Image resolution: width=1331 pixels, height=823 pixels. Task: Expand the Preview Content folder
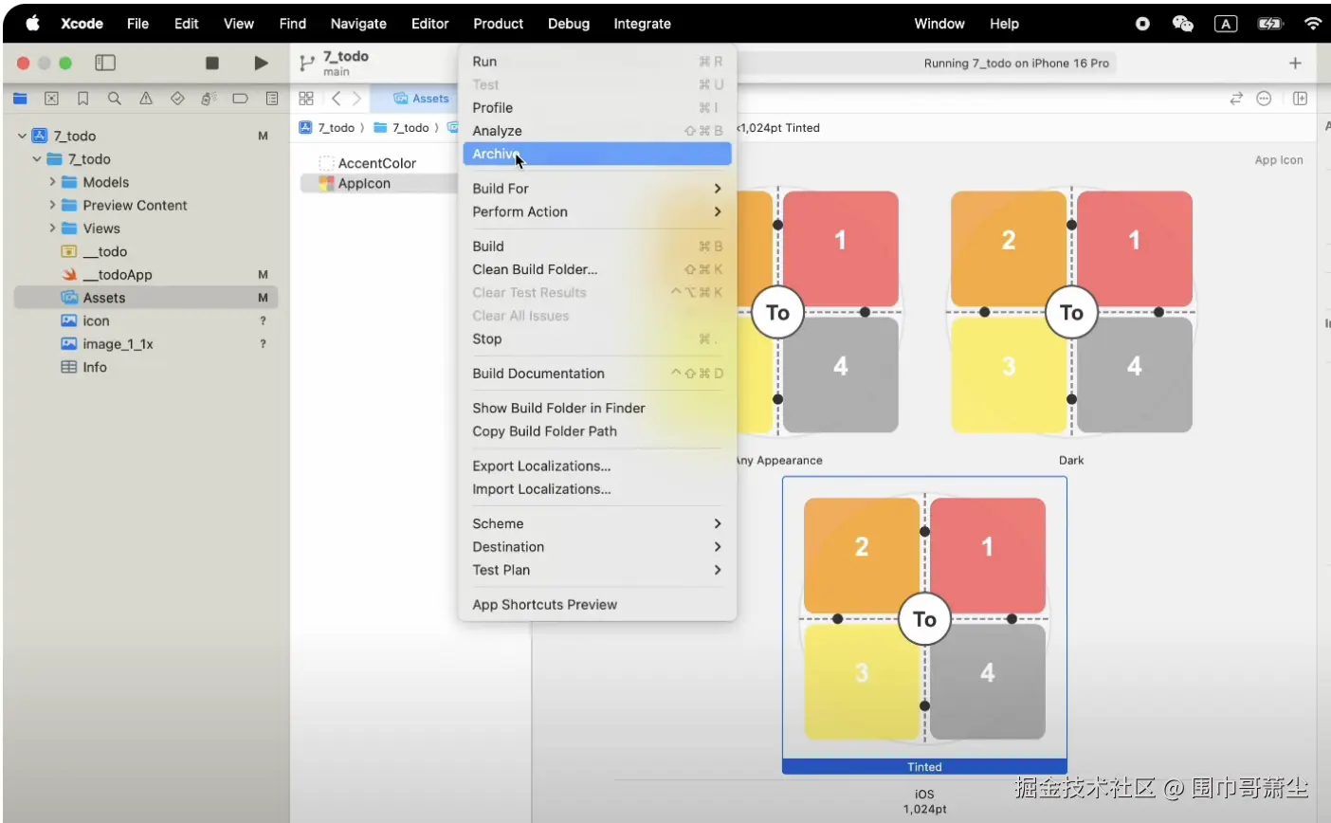point(53,205)
